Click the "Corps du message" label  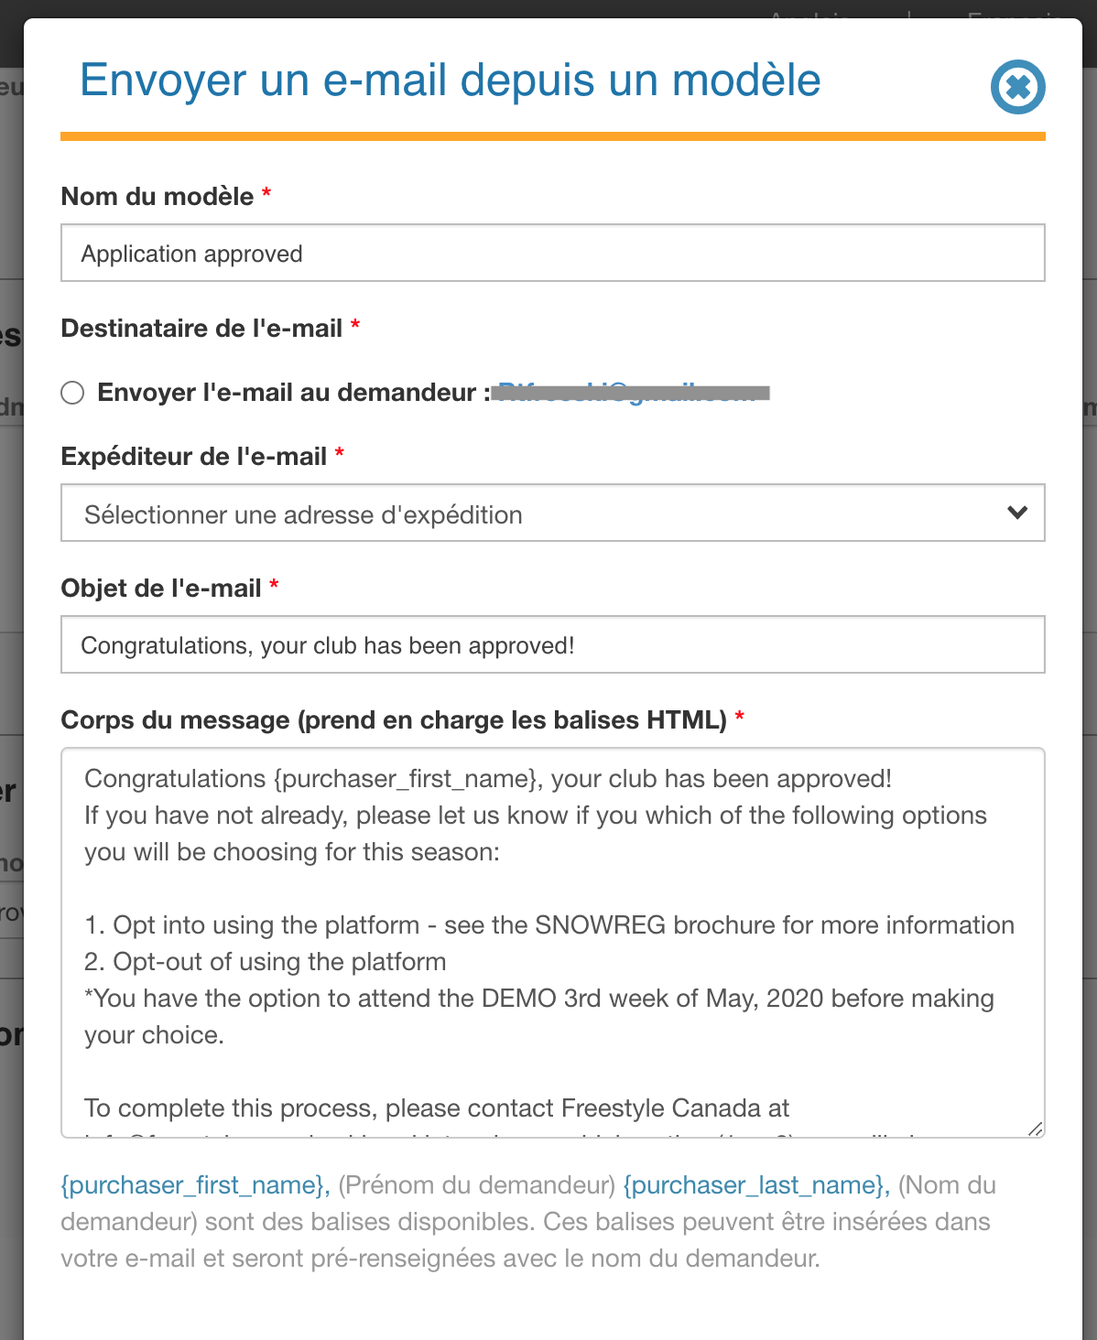coord(394,719)
